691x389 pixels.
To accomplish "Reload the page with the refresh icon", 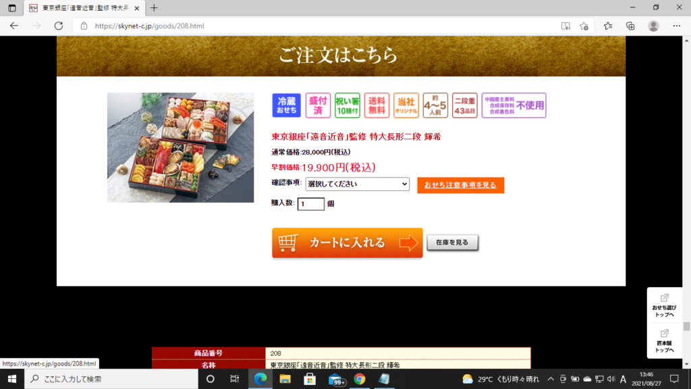I will point(58,26).
